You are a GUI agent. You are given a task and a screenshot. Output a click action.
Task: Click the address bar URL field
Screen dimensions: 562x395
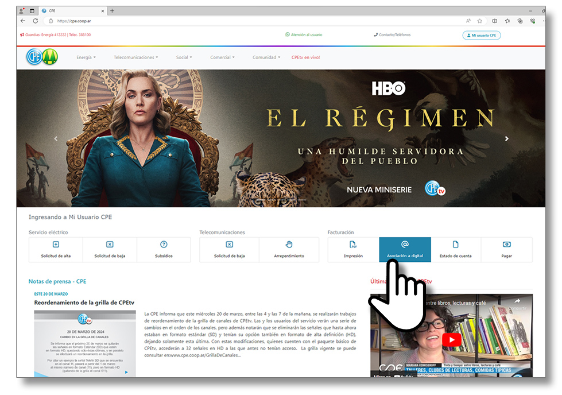(251, 21)
